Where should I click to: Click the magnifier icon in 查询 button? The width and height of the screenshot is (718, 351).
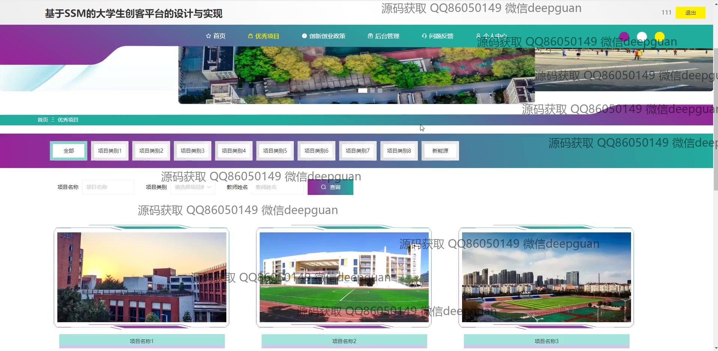pyautogui.click(x=323, y=187)
